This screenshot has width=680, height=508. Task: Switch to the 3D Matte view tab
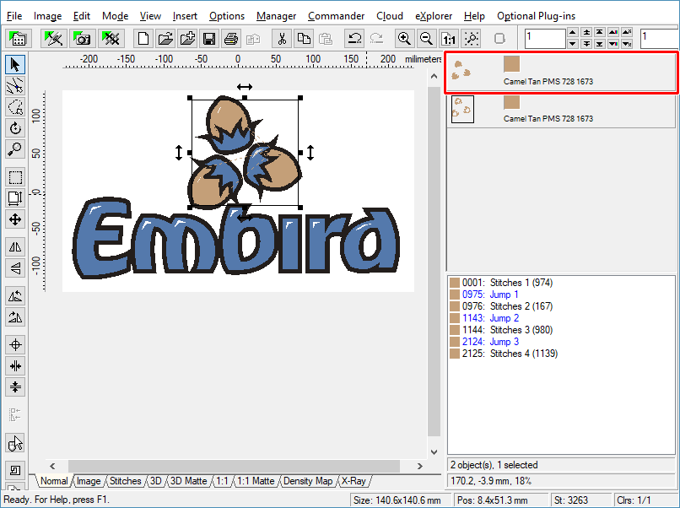pyautogui.click(x=188, y=481)
